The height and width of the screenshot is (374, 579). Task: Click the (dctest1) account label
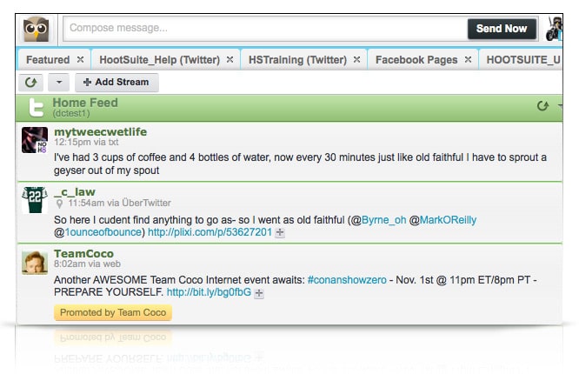[x=71, y=113]
